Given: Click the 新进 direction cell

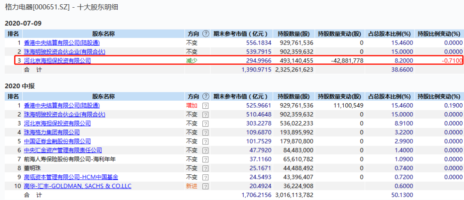Looking at the screenshot, I should tap(192, 186).
